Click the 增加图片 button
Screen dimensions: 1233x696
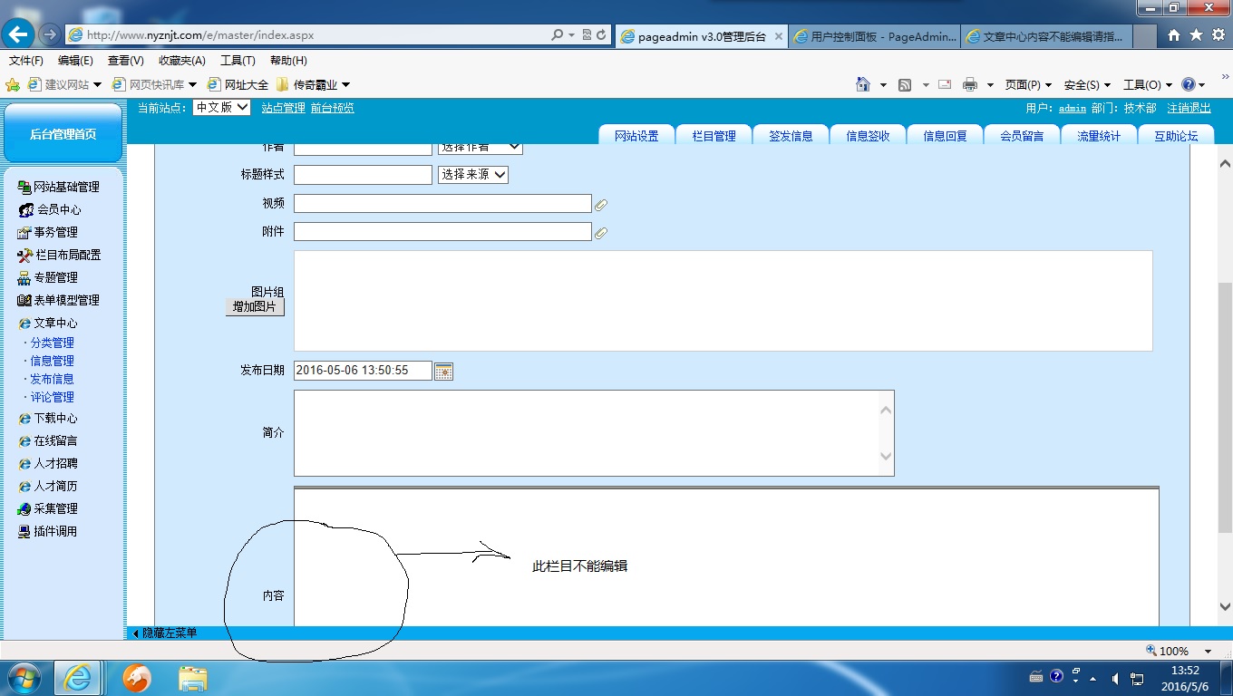click(x=255, y=307)
